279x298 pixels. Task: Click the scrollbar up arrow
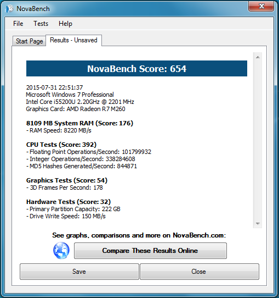pyautogui.click(x=258, y=57)
